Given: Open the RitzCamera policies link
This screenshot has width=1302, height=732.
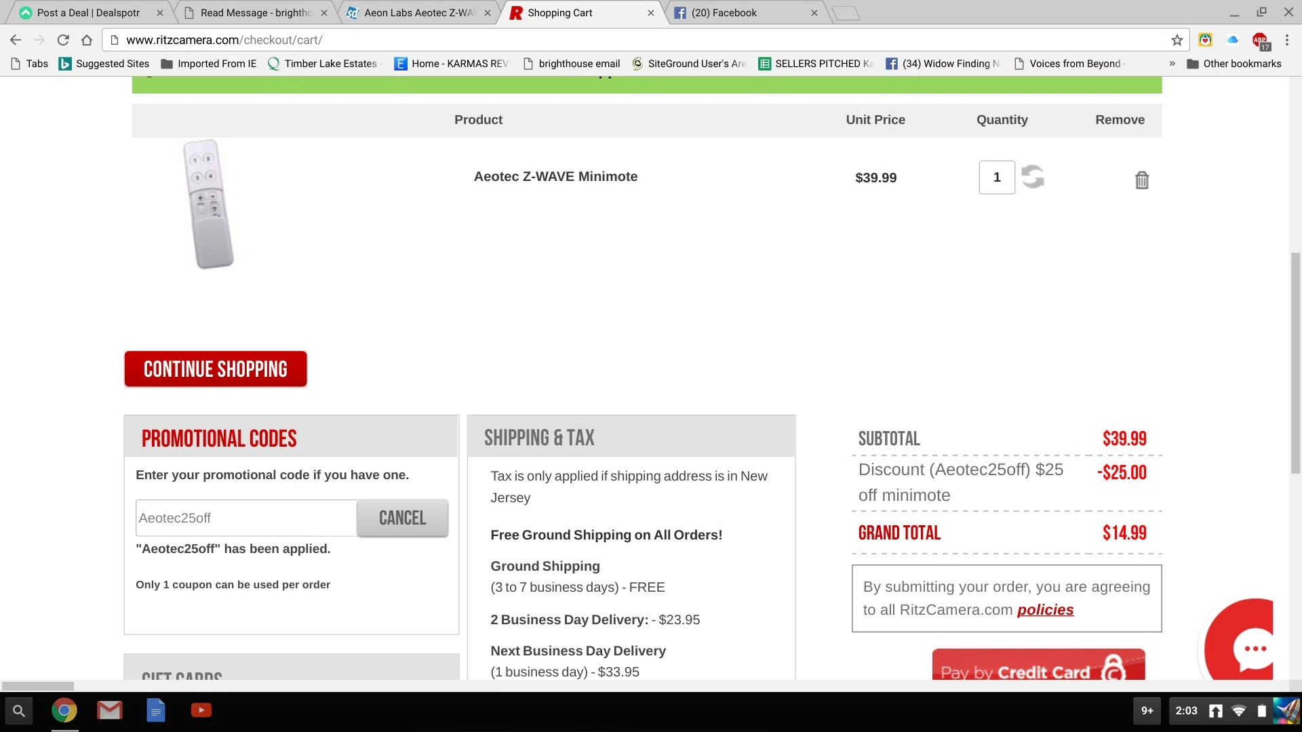Looking at the screenshot, I should pyautogui.click(x=1045, y=610).
